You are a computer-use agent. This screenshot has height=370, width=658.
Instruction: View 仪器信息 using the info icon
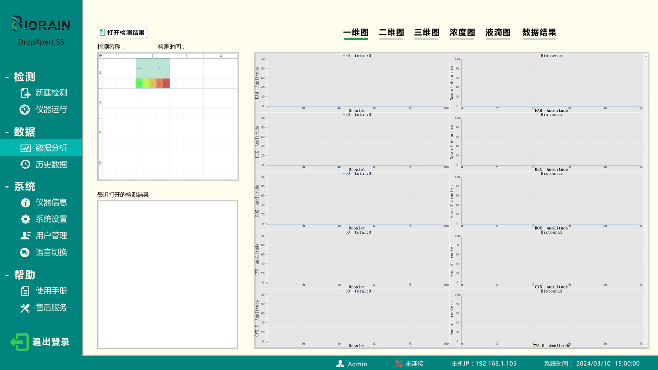pyautogui.click(x=25, y=202)
